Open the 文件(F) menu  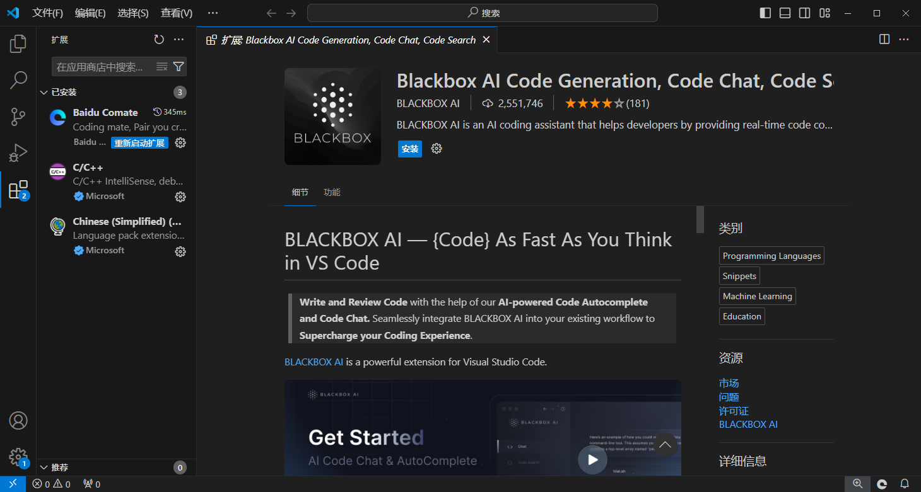click(47, 13)
